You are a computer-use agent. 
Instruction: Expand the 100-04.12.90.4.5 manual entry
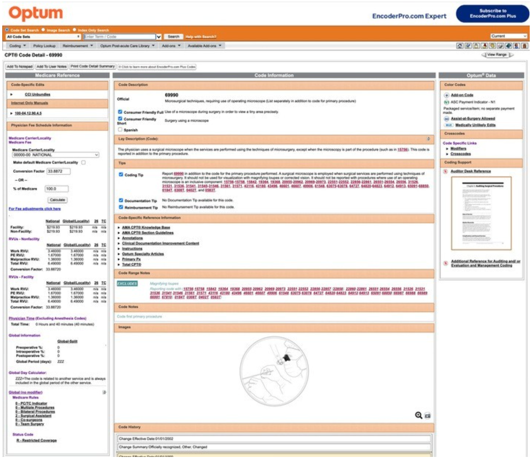point(12,113)
